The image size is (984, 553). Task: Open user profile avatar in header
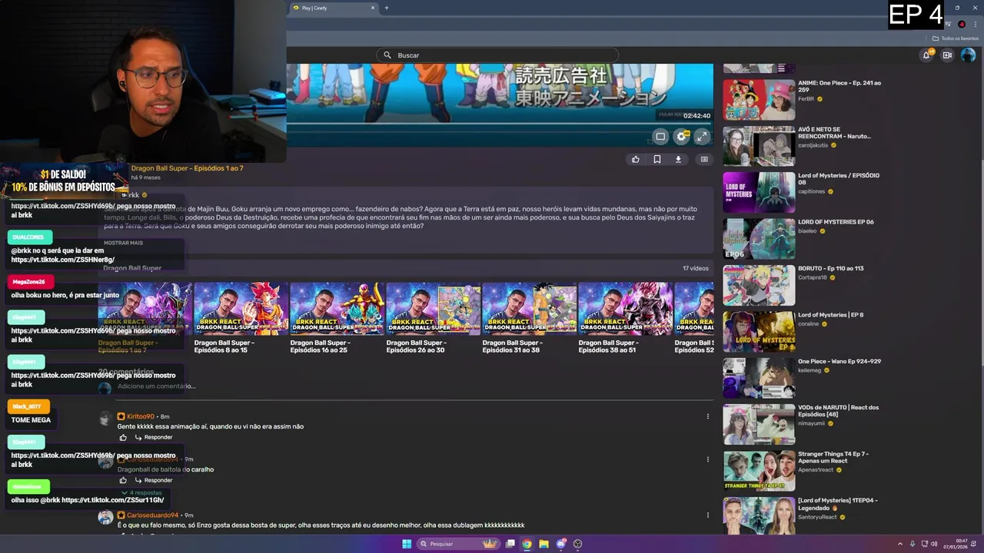point(968,55)
